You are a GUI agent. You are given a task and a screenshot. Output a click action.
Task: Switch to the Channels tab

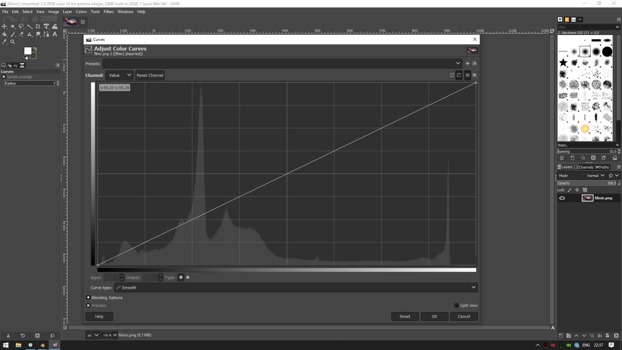coord(584,167)
